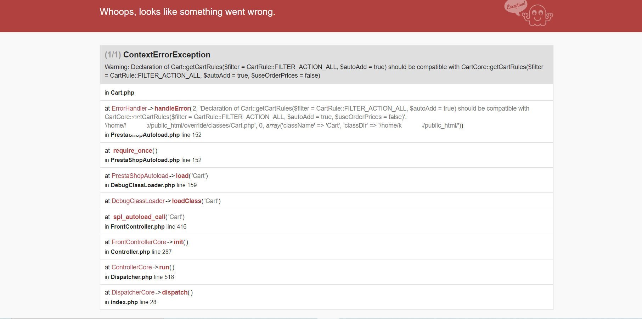Viewport: 642px width, 319px height.
Task: Click the spl_autoload_call function
Action: pyautogui.click(x=139, y=217)
